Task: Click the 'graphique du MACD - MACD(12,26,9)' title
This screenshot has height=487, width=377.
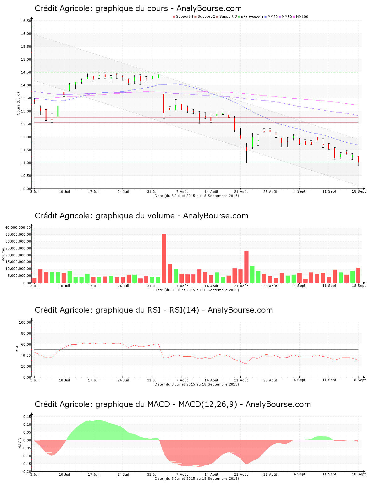Action: pyautogui.click(x=172, y=404)
